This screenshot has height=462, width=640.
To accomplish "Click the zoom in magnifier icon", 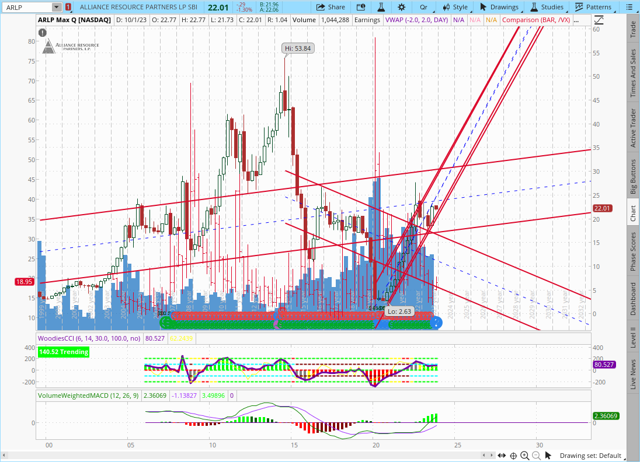I will click(525, 456).
